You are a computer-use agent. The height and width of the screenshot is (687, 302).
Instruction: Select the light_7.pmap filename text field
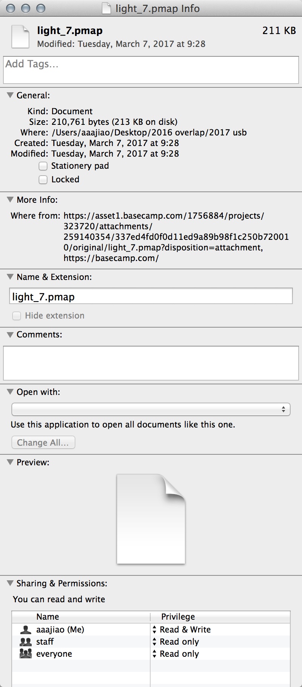pos(150,297)
